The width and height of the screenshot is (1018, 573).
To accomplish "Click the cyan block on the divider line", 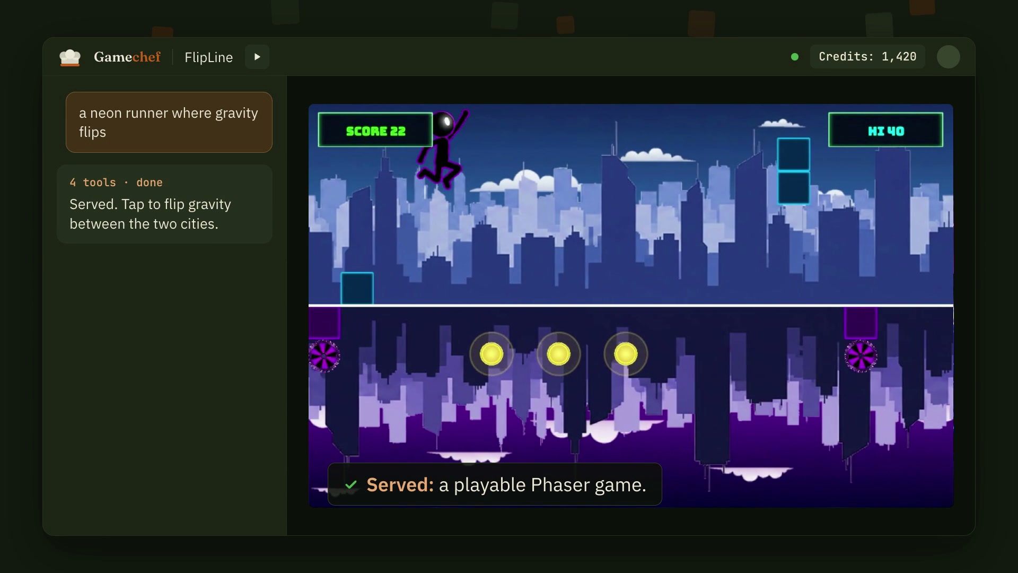I will [357, 289].
